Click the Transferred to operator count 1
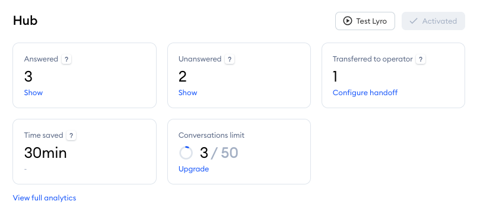This screenshot has height=214, width=477. coord(335,77)
